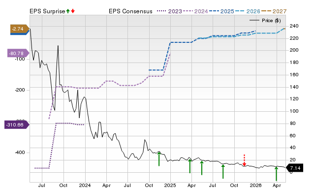Click the -80.78 value tag
This screenshot has width=315, height=188.
point(18,54)
